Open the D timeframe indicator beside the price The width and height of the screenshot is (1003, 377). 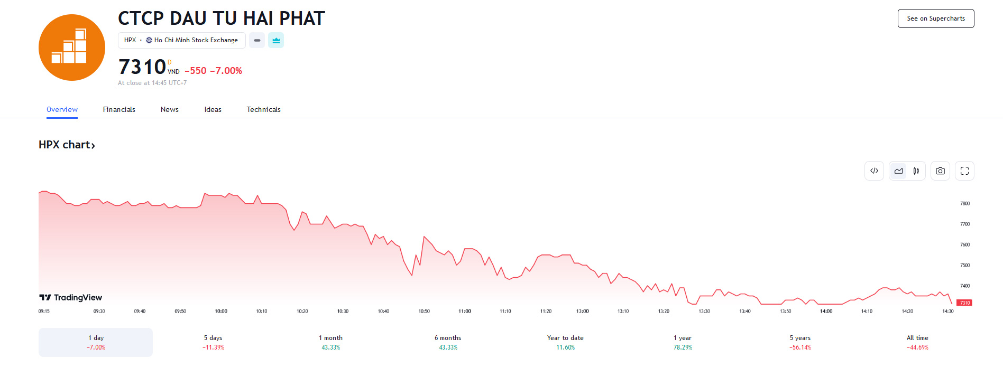point(170,62)
